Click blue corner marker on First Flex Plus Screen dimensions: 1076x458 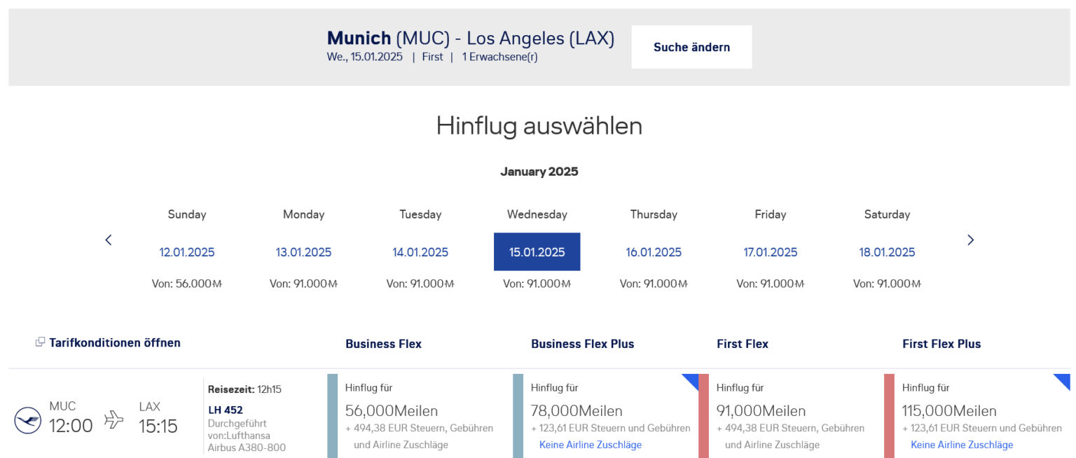coord(1062,380)
